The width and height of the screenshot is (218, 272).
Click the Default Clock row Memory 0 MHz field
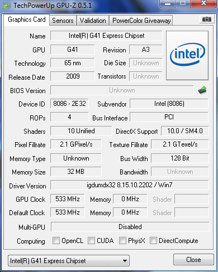[130, 212]
